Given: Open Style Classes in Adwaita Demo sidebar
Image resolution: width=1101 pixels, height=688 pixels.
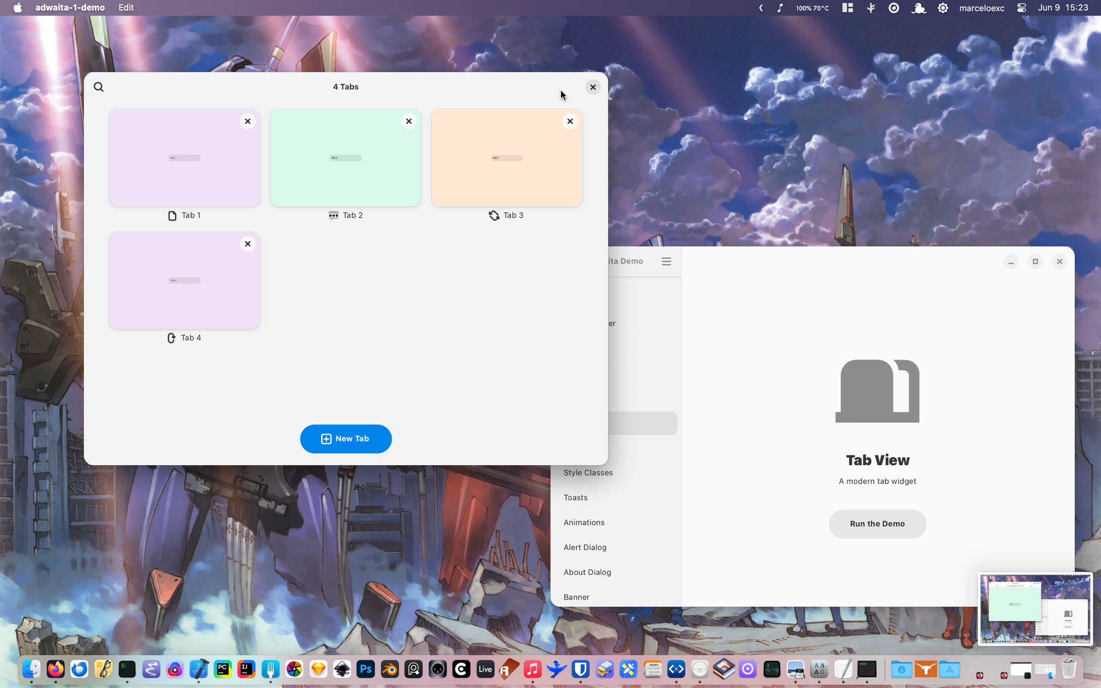Looking at the screenshot, I should 588,472.
